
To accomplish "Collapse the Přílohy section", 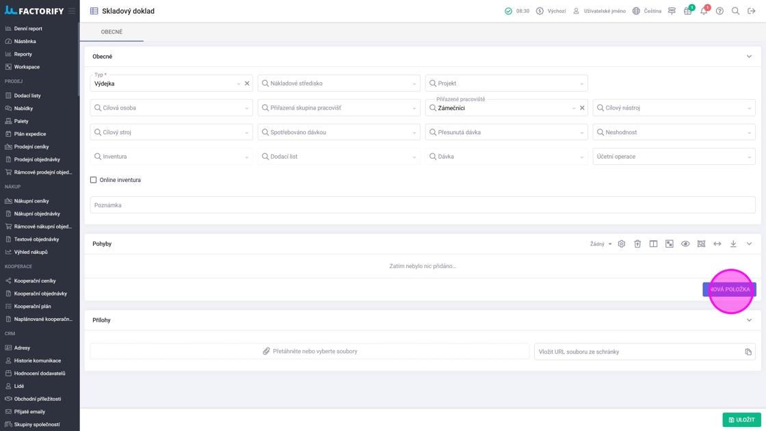I will click(x=749, y=320).
